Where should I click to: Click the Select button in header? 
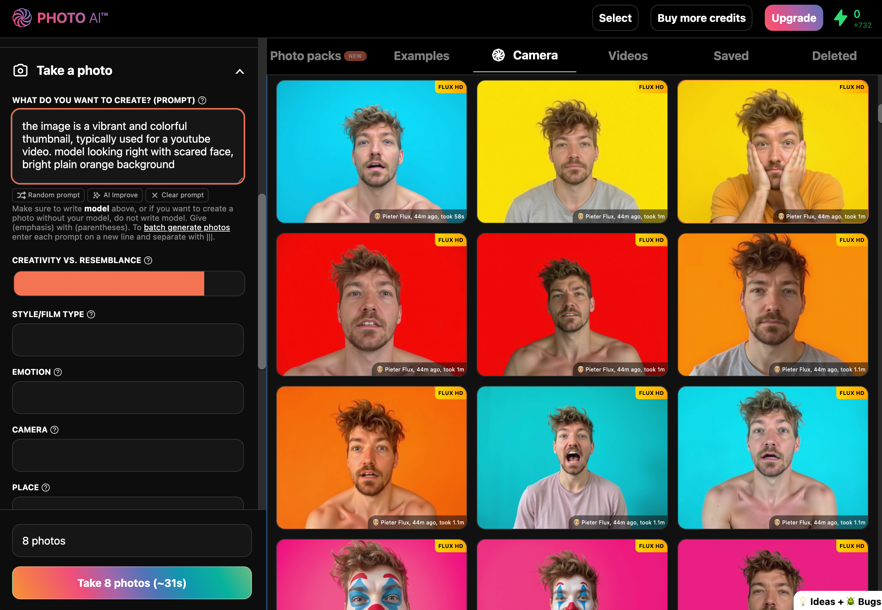click(x=615, y=18)
